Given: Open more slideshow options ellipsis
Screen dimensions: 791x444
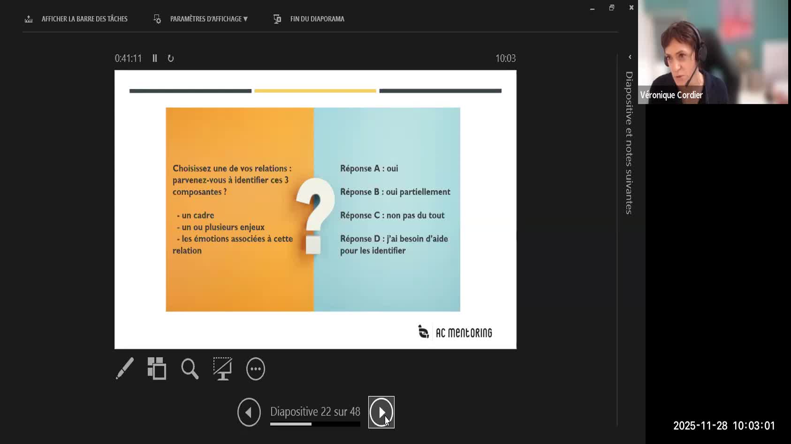Looking at the screenshot, I should pyautogui.click(x=256, y=369).
